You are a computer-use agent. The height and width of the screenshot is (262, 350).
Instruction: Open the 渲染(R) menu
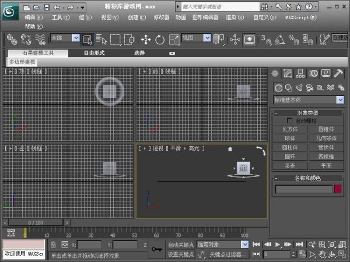(233, 17)
